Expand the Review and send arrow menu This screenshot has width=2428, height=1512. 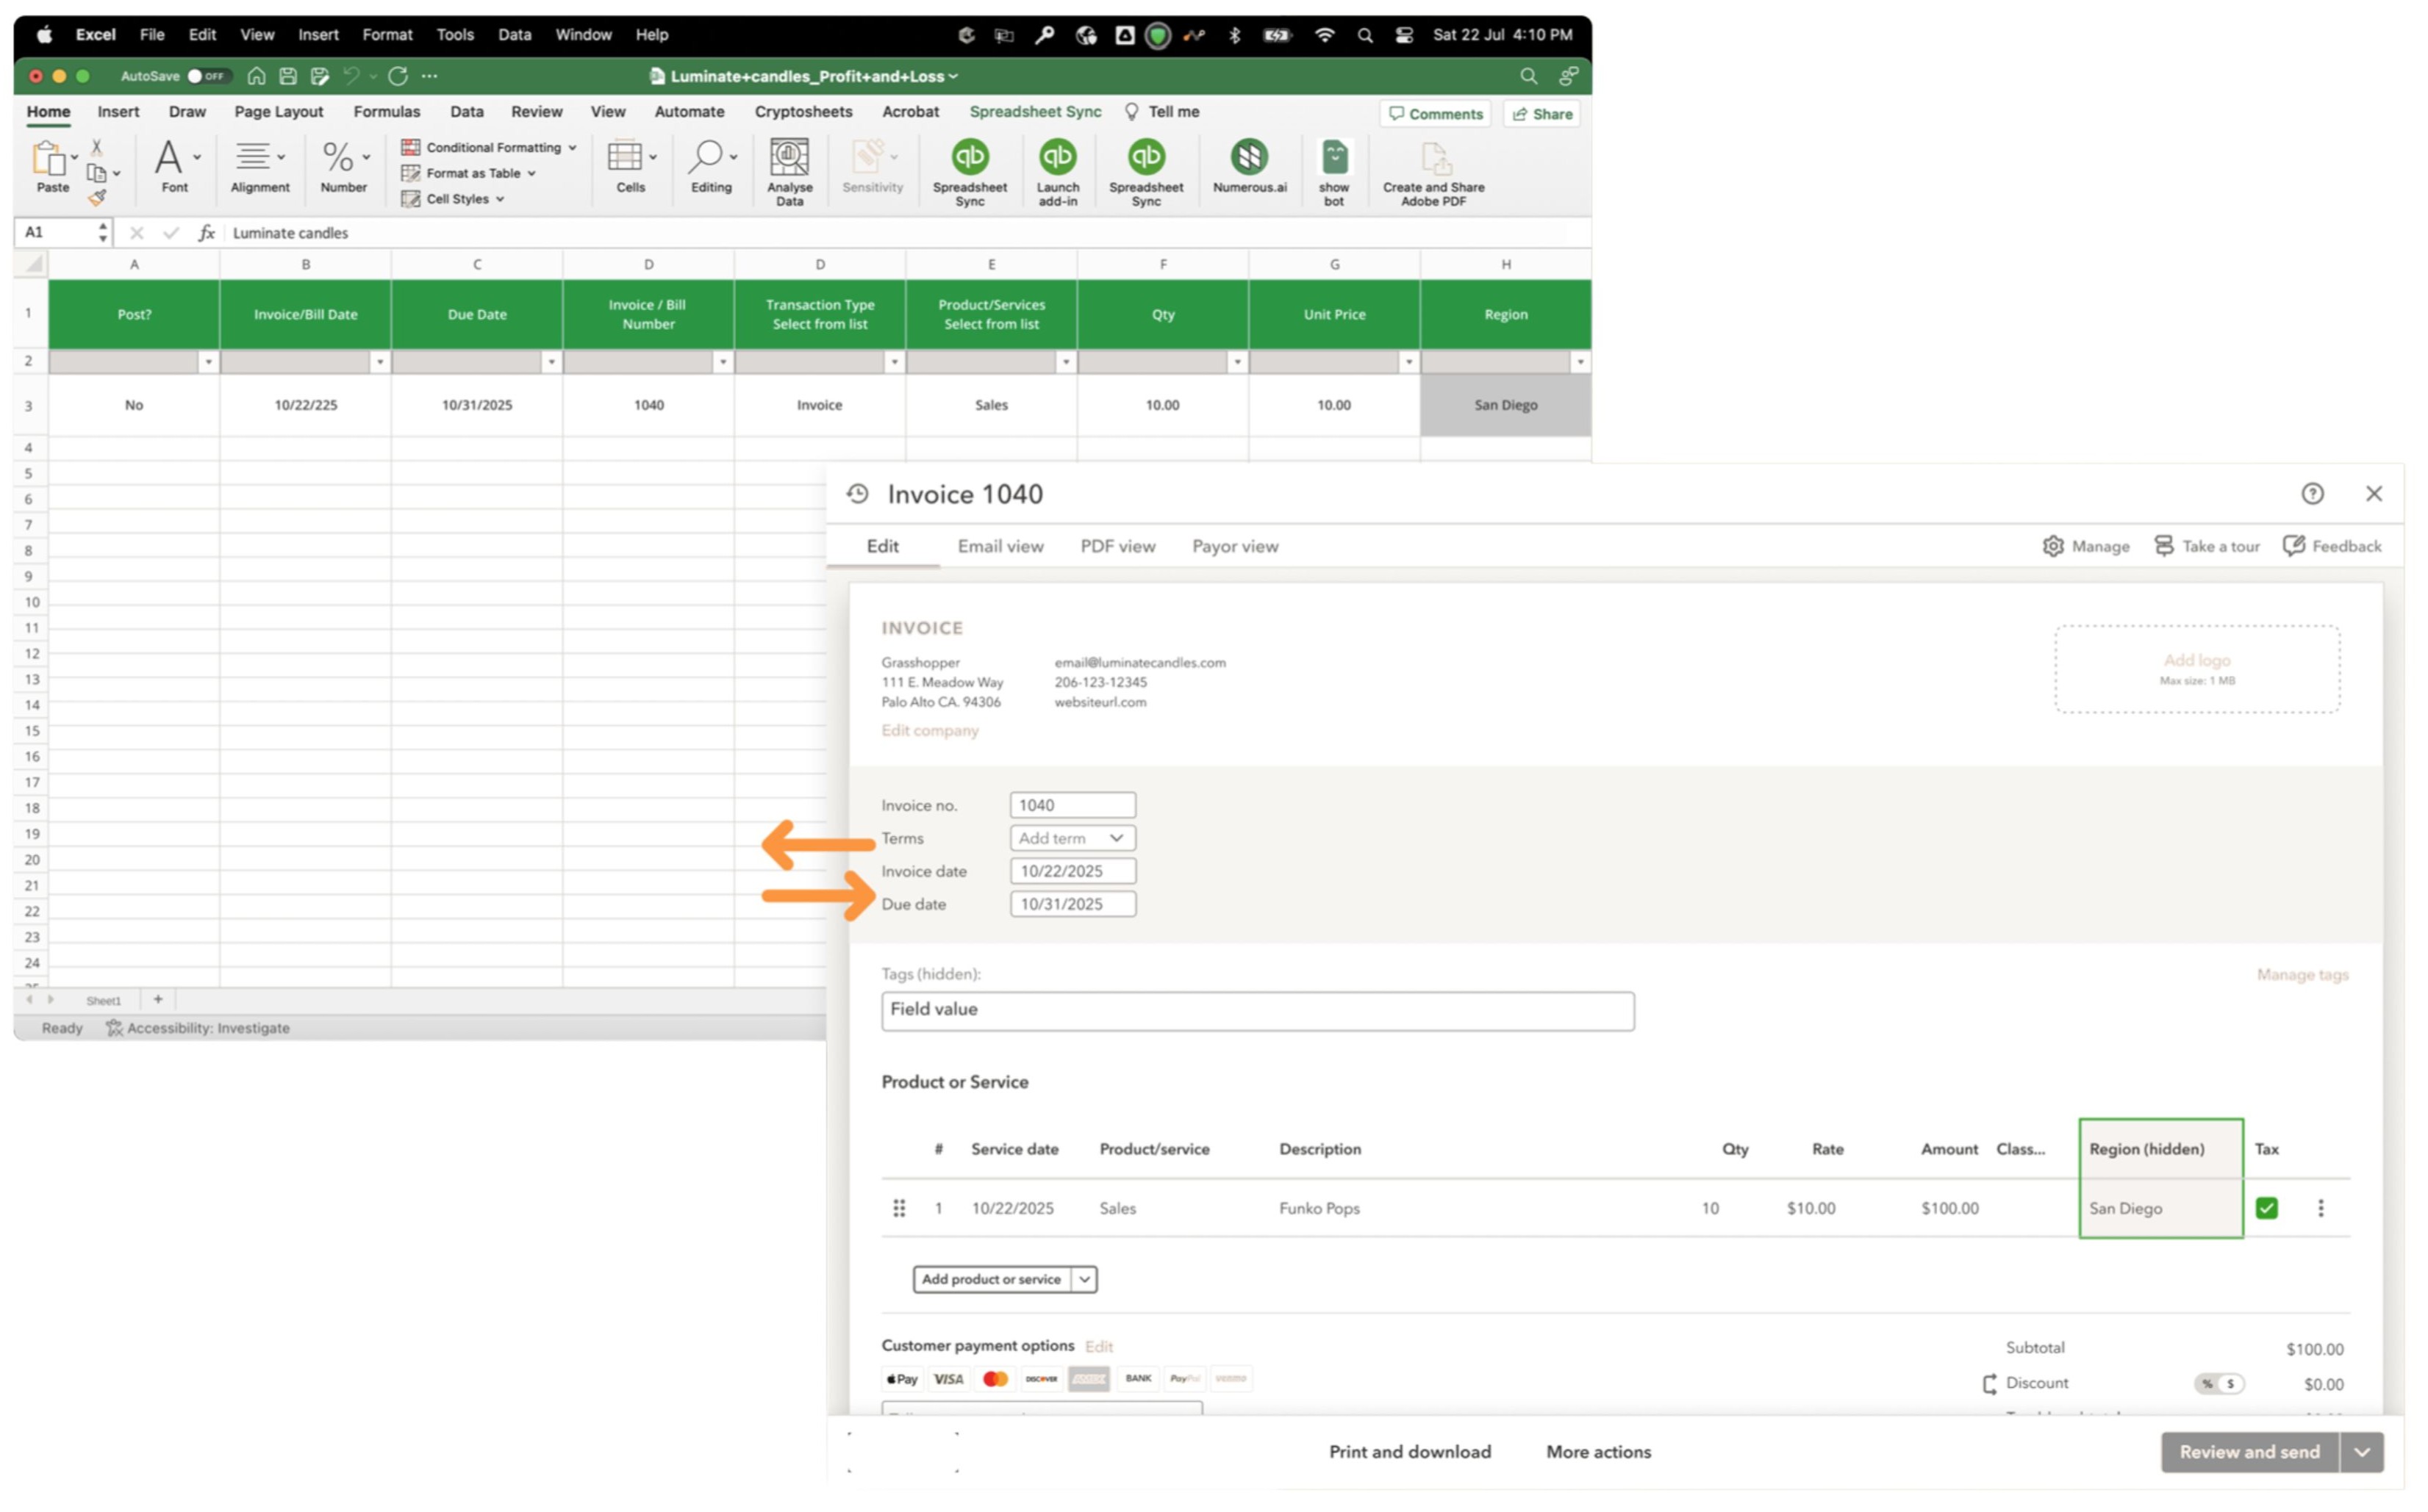coord(2361,1452)
